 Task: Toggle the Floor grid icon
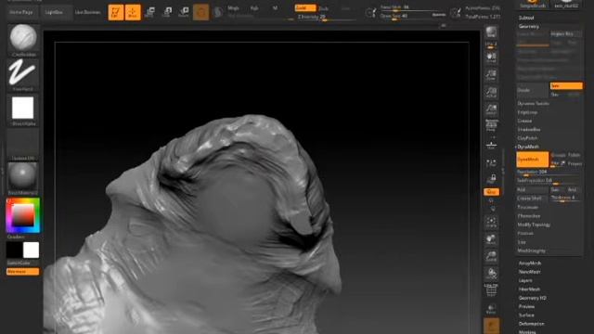[x=491, y=145]
